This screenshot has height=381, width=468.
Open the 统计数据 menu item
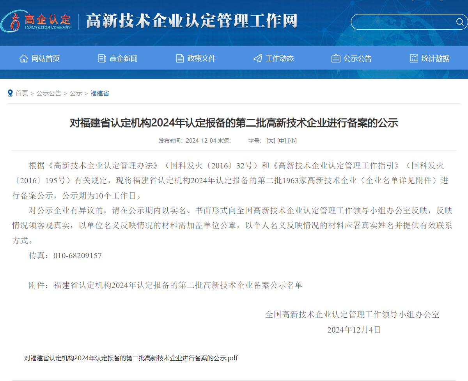[x=435, y=59]
